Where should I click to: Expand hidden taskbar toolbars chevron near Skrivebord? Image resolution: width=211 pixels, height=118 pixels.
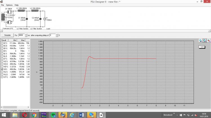point(174,114)
